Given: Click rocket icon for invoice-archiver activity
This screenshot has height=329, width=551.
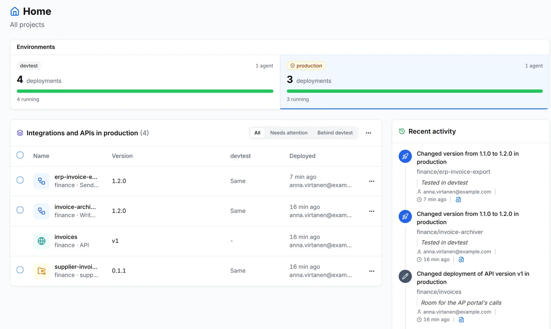Looking at the screenshot, I should tap(405, 216).
